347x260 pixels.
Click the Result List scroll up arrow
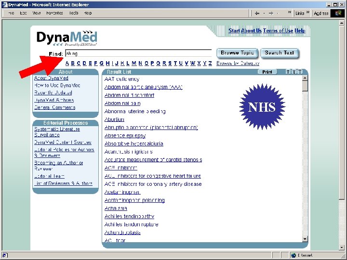pyautogui.click(x=305, y=78)
